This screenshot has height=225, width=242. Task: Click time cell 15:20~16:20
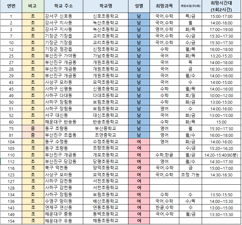(221, 148)
